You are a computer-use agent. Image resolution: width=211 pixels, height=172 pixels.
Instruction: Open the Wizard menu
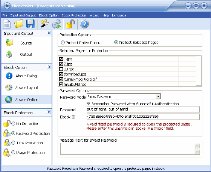click(94, 15)
